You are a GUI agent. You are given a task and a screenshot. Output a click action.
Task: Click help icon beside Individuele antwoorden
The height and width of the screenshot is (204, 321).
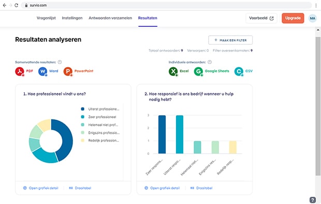click(x=210, y=62)
